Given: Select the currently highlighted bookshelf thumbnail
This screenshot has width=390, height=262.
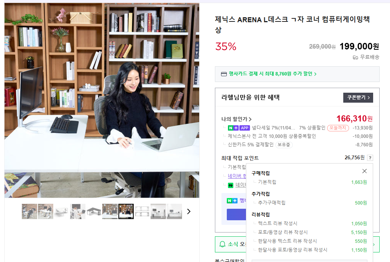Looking at the screenshot, I should [x=126, y=211].
